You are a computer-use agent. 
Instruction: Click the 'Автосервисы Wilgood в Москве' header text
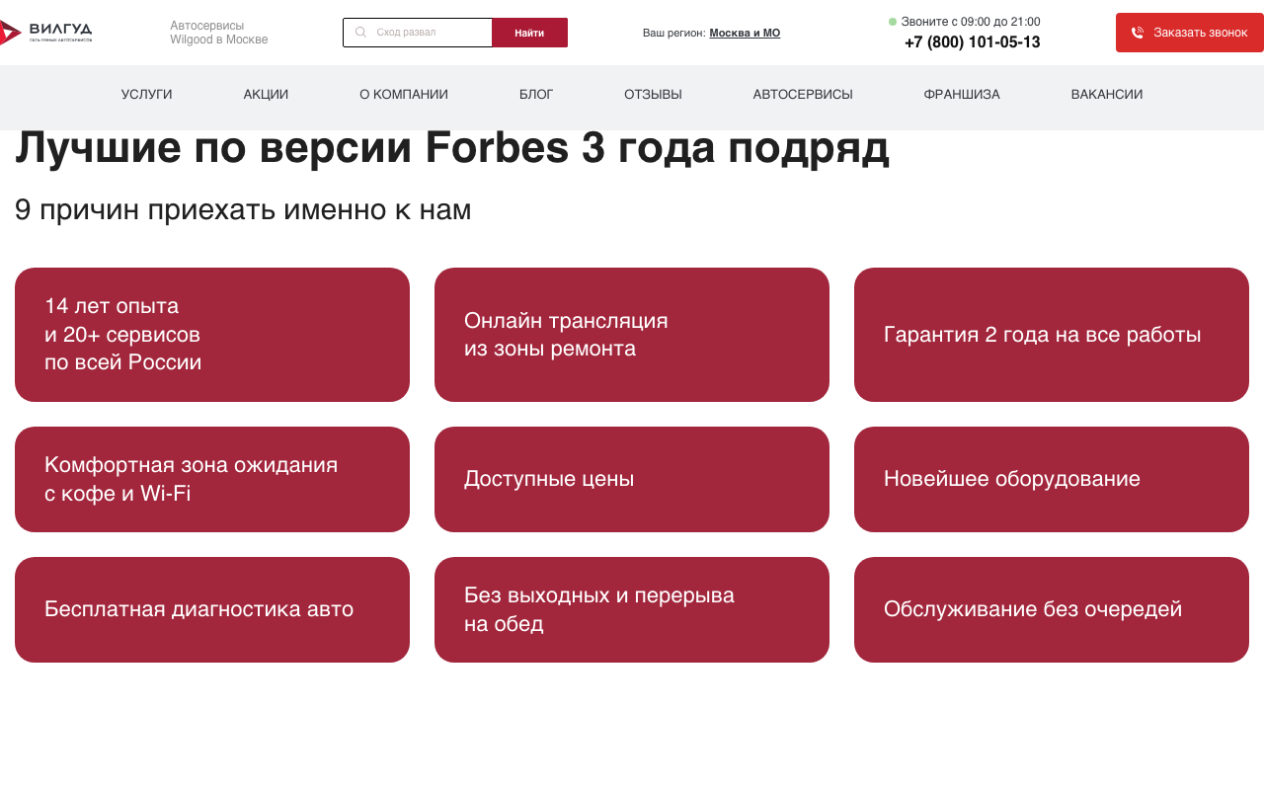tap(219, 33)
